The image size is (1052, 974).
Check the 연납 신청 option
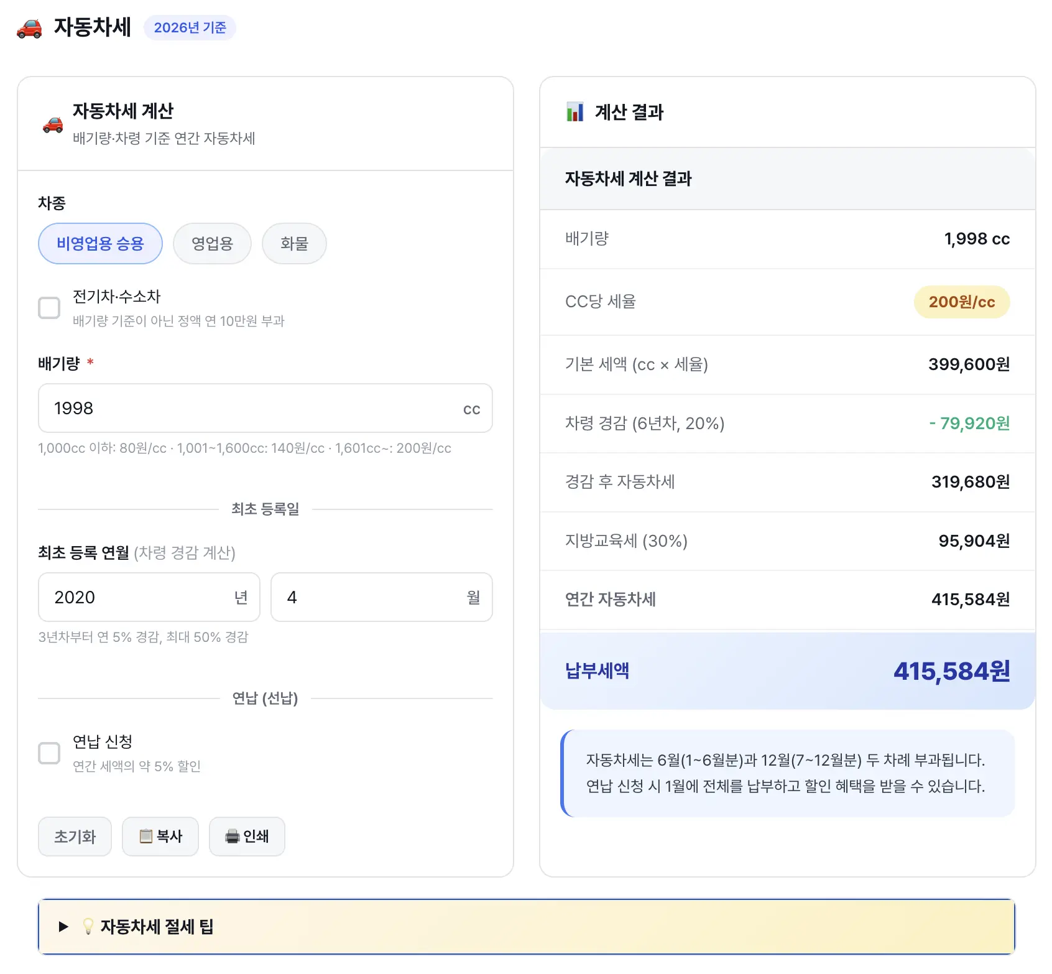pos(49,753)
